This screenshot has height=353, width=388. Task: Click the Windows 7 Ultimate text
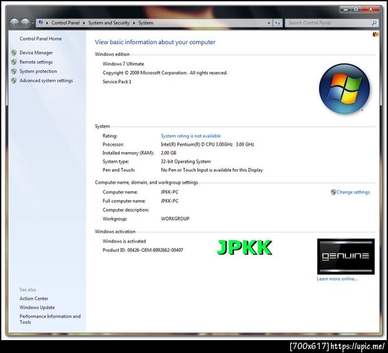coord(124,64)
